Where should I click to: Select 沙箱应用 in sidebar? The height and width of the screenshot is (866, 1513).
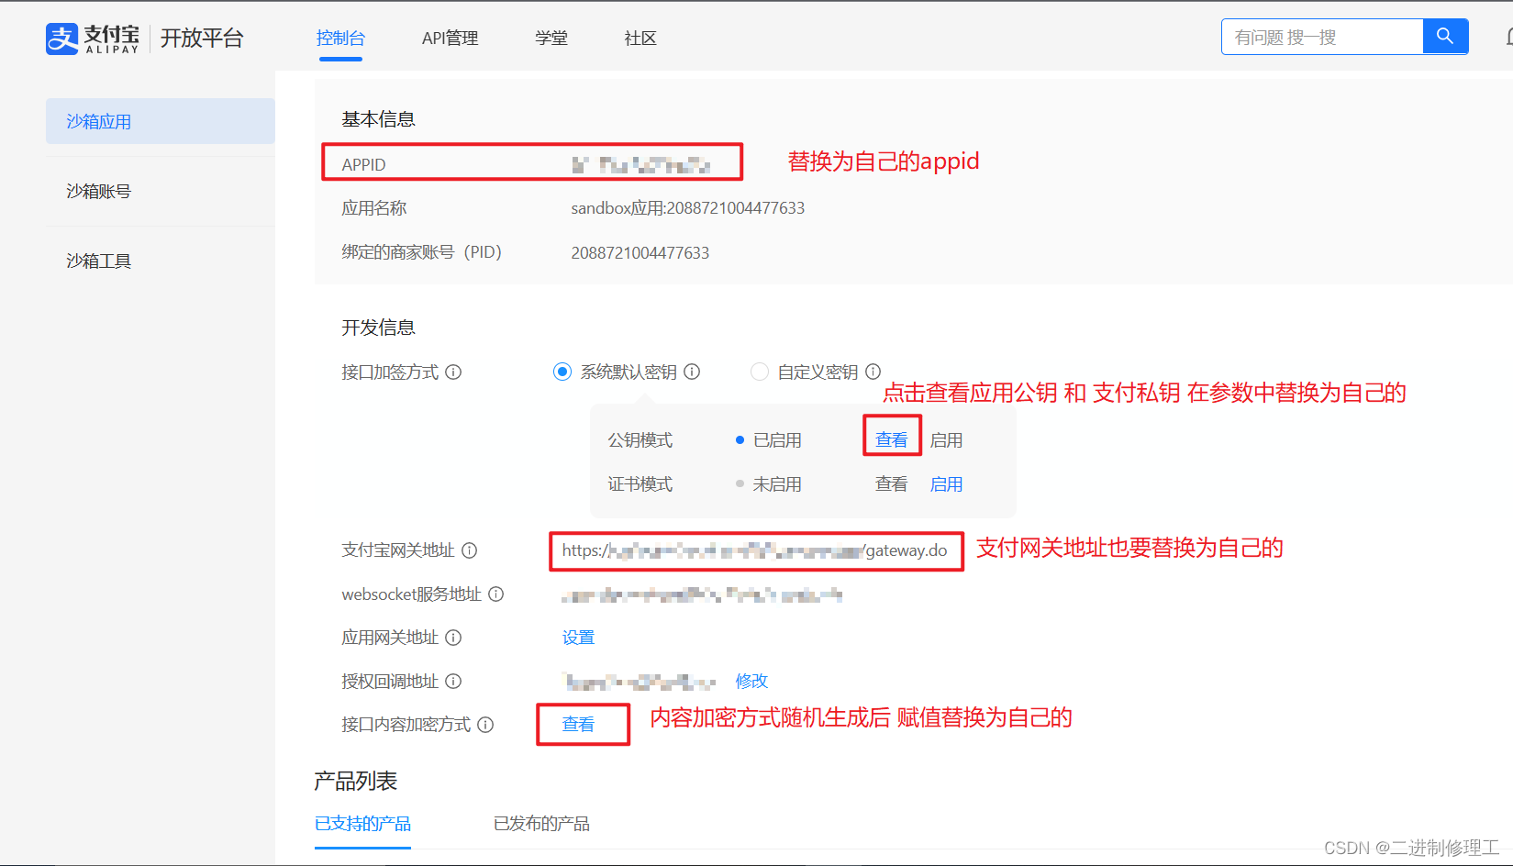click(x=161, y=121)
